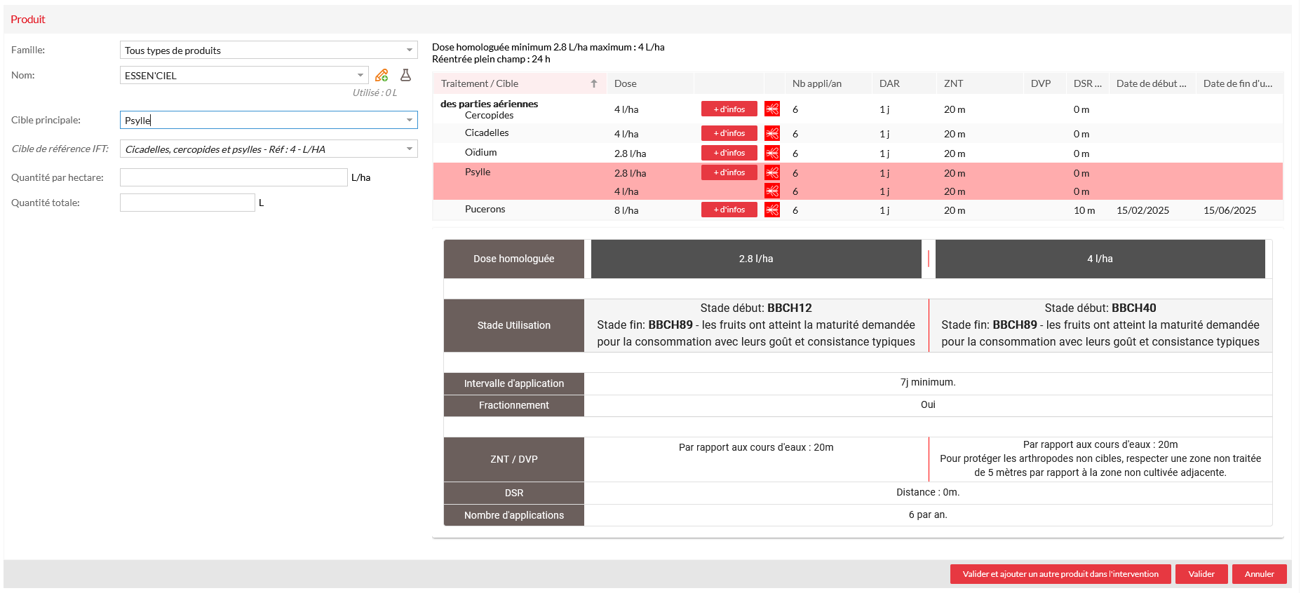Click the sort arrow in Traitement / Cible header
This screenshot has height=593, width=1301.
[594, 83]
